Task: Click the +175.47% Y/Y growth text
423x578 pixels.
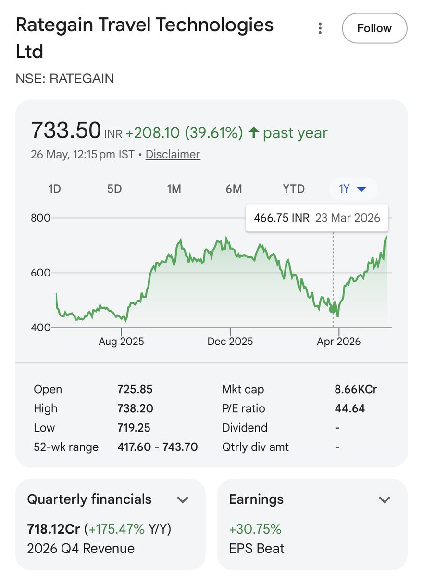Action: 128,529
